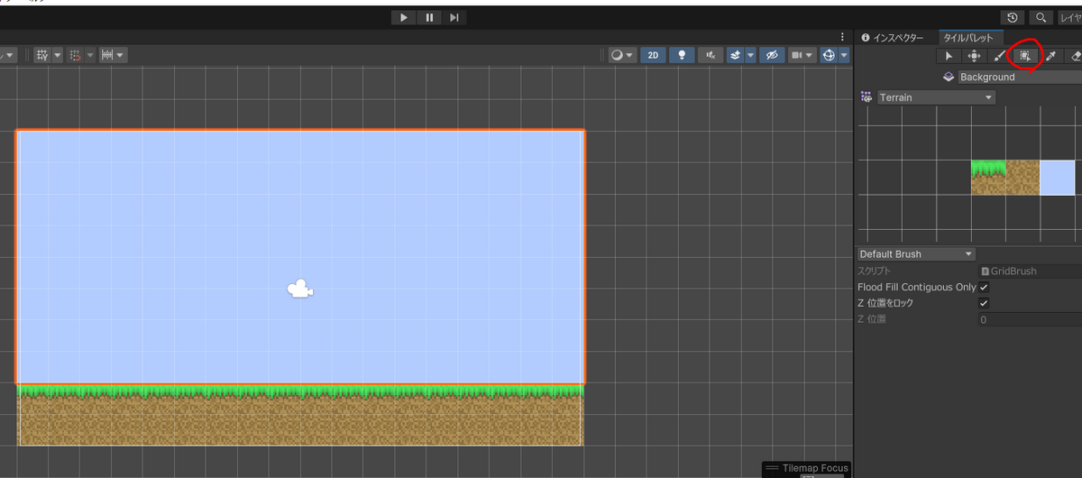Image resolution: width=1082 pixels, height=478 pixels.
Task: Choose the Eraser tool in Tile Palette
Action: pos(1075,56)
